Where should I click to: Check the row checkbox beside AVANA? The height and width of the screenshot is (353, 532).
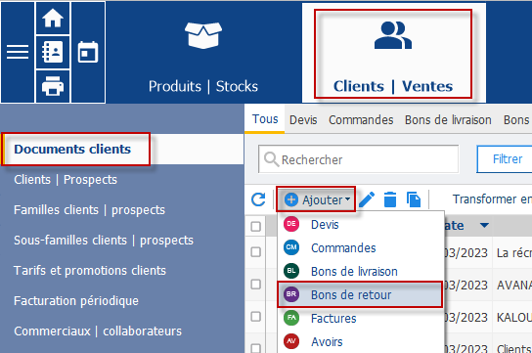[256, 285]
